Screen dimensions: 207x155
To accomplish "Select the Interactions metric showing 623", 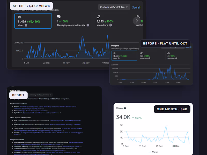I will (145, 56).
